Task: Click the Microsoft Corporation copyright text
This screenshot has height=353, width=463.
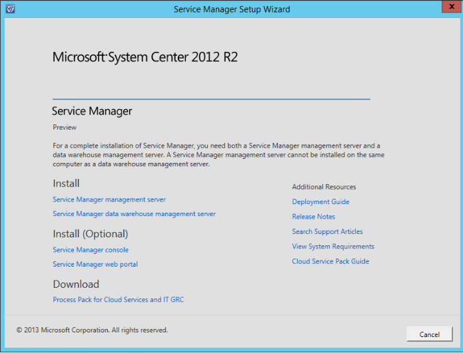Action: [x=92, y=330]
